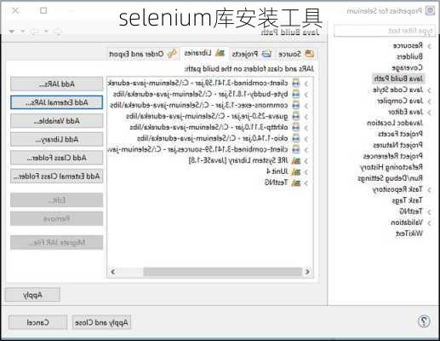Expand the Java Code Style node
The image size is (440, 341).
tap(429, 90)
